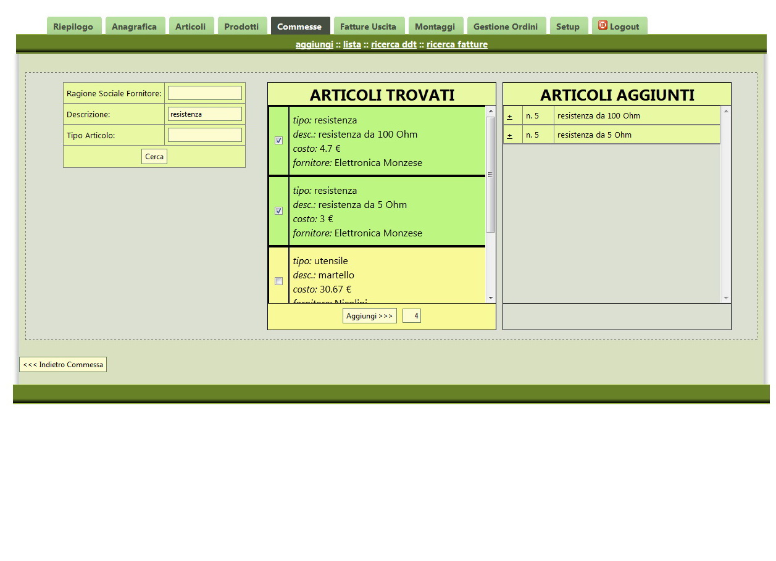Open the ricerca fatture link
This screenshot has width=776, height=561.
click(x=457, y=44)
